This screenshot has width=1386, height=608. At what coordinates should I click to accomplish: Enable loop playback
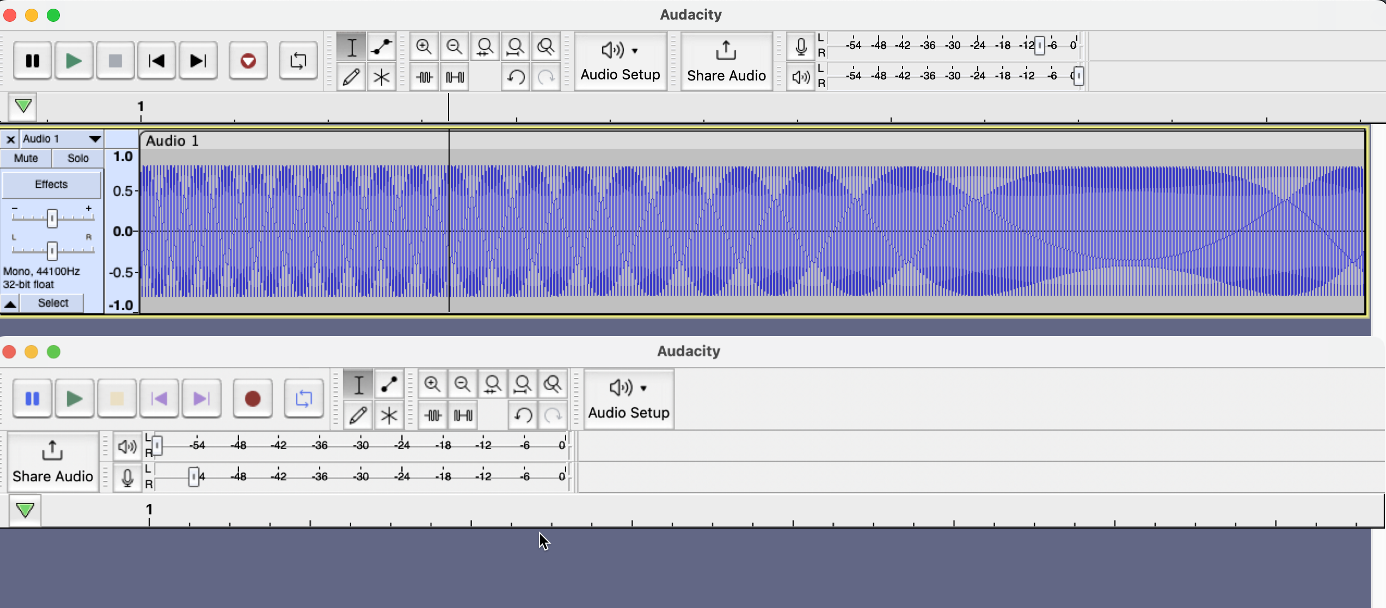[x=298, y=60]
